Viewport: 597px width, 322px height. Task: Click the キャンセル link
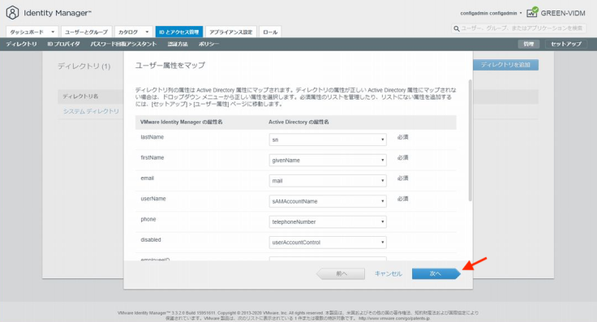click(x=389, y=273)
